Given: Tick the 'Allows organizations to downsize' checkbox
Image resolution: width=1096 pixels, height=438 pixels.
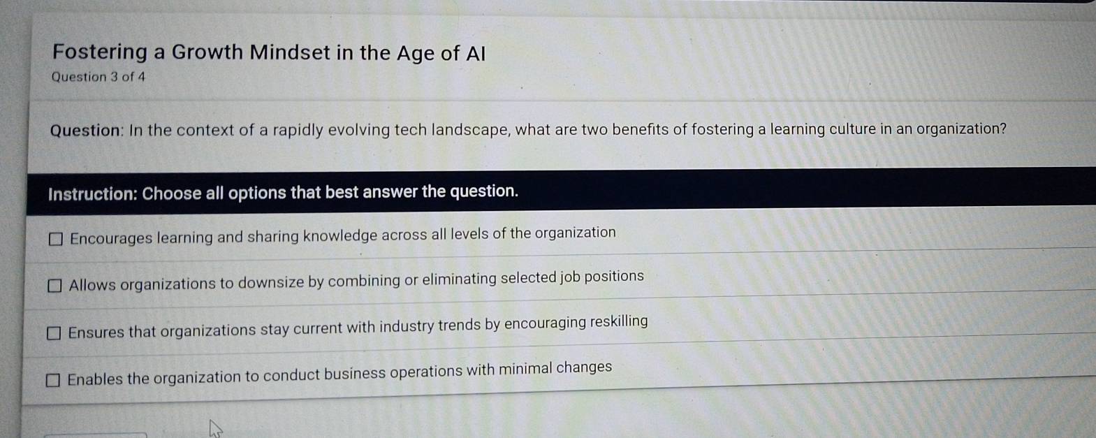Looking at the screenshot, I should click(54, 286).
